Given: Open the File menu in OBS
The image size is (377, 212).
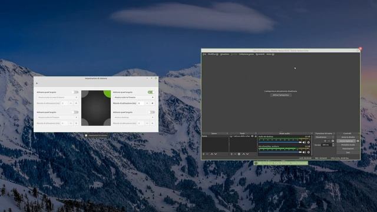Looking at the screenshot, I should tap(204, 54).
